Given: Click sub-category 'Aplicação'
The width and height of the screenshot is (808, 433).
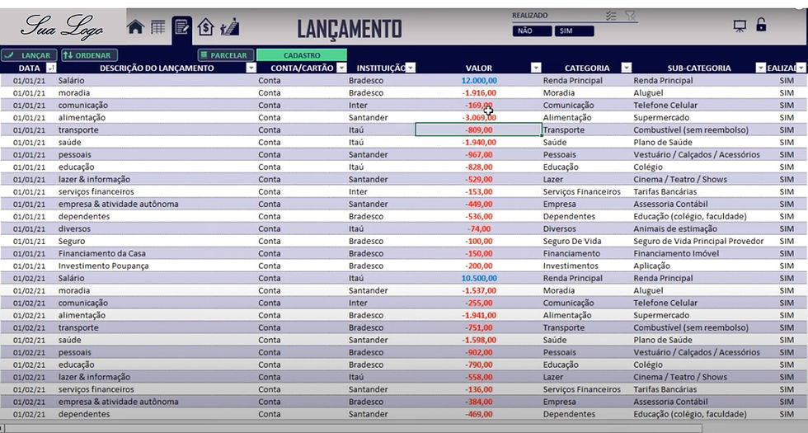Looking at the screenshot, I should click(x=652, y=266).
